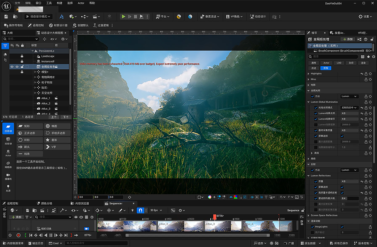Expand the 骨骼网格体 outliner folder
This screenshot has height=247, width=377.
(35, 77)
